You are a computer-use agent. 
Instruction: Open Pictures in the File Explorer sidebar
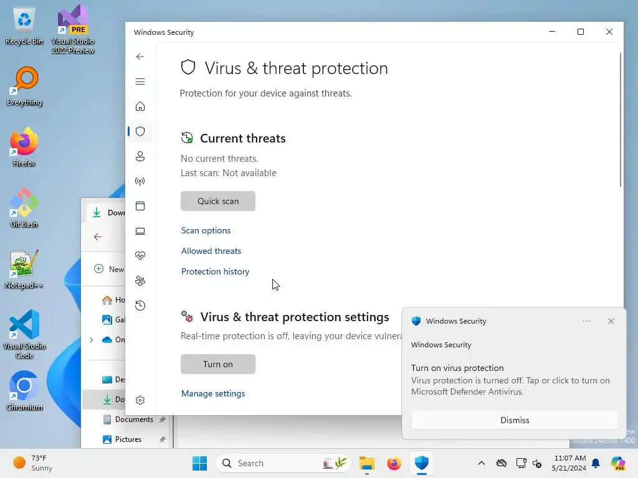tap(128, 439)
